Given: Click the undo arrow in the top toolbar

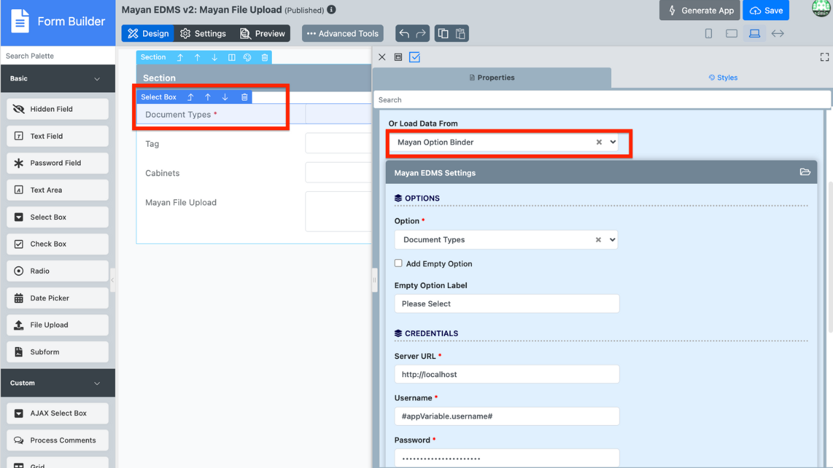Looking at the screenshot, I should [405, 34].
